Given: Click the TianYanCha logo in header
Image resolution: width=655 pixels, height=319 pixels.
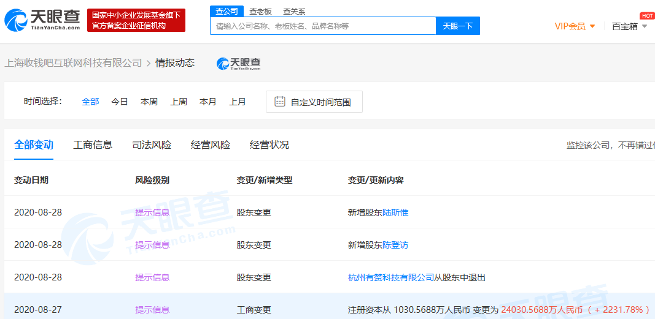Looking at the screenshot, I should click(42, 20).
